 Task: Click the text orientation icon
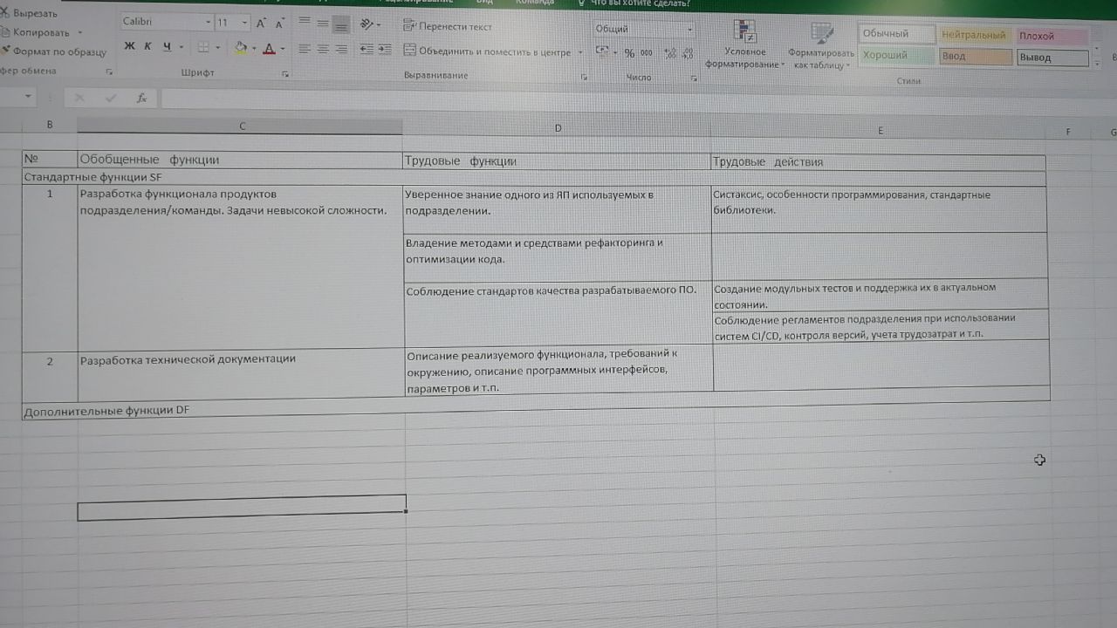coord(367,24)
